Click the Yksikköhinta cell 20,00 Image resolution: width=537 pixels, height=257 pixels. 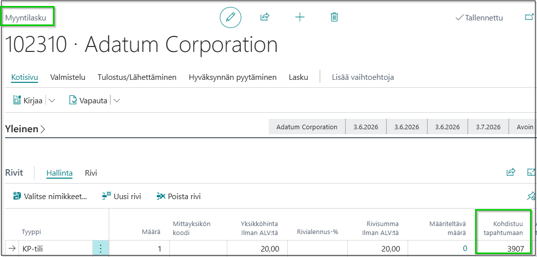(x=257, y=249)
